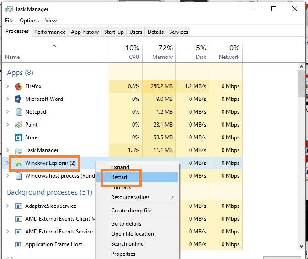Click the vertical scrollbar thumb
The height and width of the screenshot is (259, 308).
click(301, 84)
